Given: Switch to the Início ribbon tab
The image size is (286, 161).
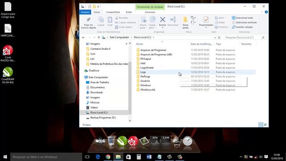Looking at the screenshot, I should point(97,12).
